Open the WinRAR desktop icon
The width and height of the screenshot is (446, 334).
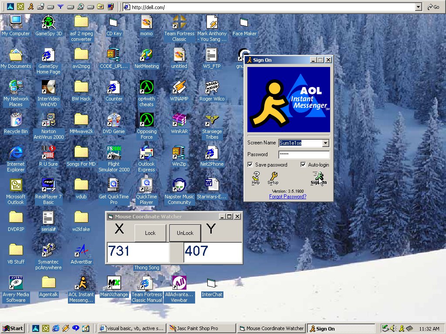point(179,120)
